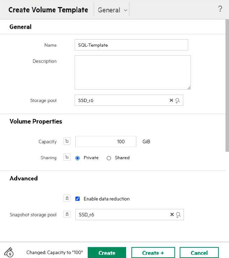
Task: Click the Description resize handle
Action: pos(189,88)
